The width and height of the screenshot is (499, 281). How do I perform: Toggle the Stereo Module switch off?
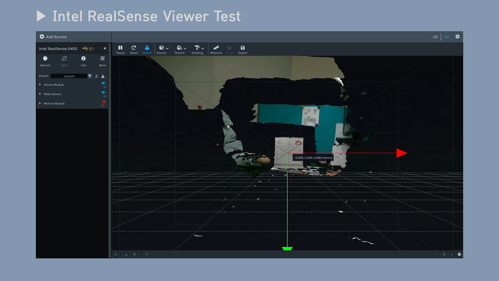click(104, 83)
